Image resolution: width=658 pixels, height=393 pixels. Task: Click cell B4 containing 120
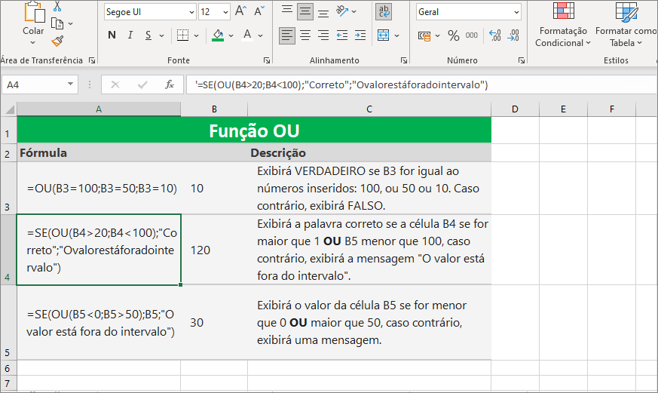[214, 250]
